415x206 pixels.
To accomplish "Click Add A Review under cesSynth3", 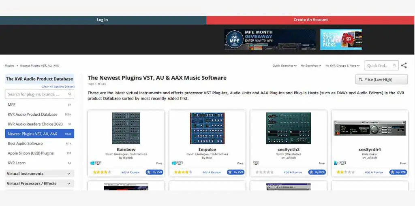I will 293,172.
